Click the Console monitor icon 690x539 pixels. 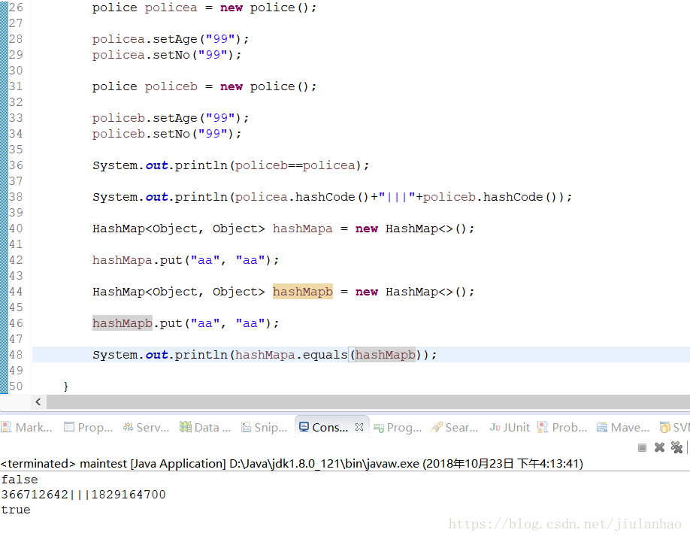(304, 427)
